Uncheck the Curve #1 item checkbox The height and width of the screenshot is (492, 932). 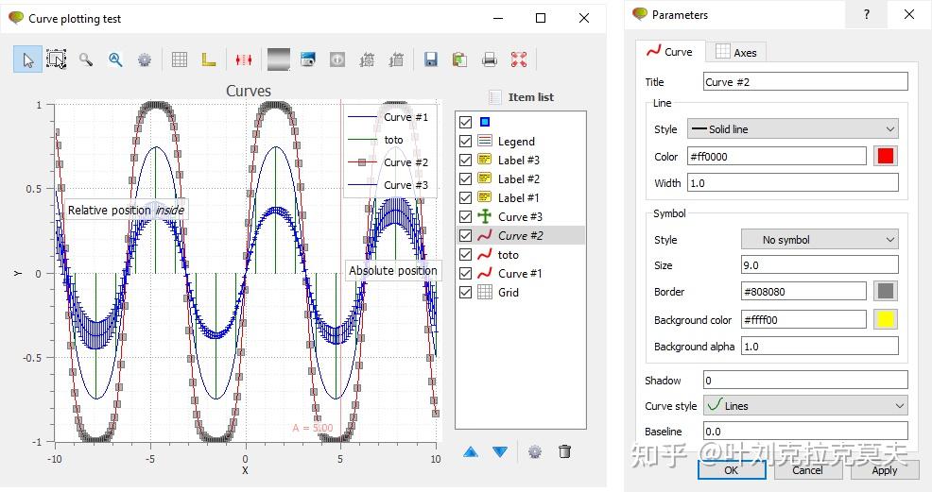pos(465,274)
